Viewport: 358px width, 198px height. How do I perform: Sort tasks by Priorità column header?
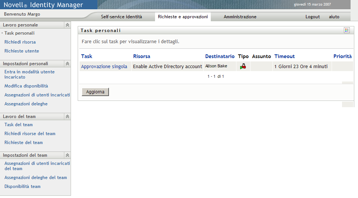[342, 56]
